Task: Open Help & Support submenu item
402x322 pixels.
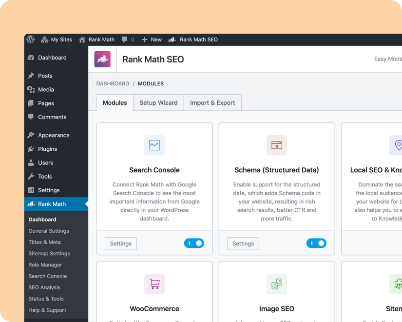Action: tap(47, 310)
